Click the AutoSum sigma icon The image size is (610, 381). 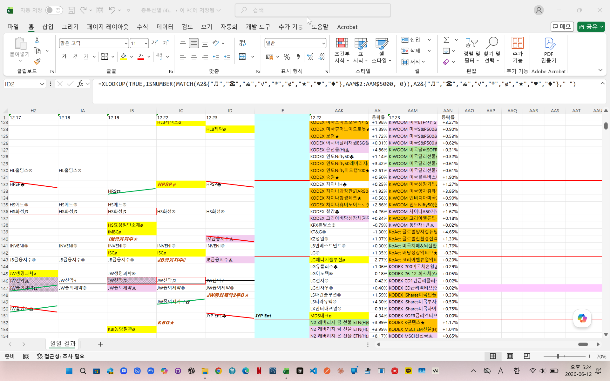point(446,40)
